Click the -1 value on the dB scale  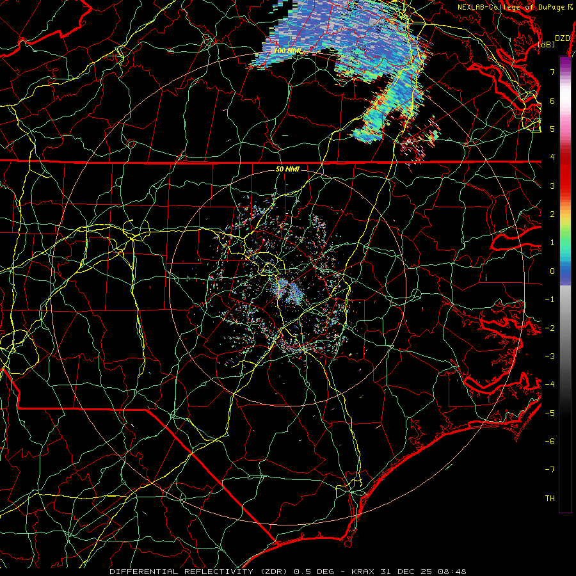point(550,300)
